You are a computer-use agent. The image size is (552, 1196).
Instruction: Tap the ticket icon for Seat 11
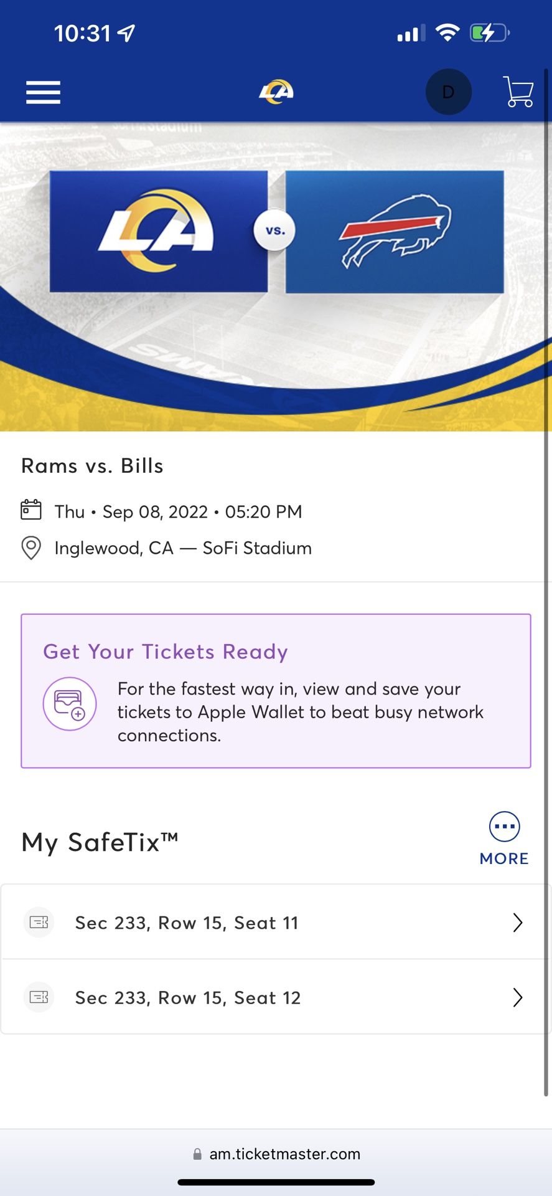[x=39, y=922]
